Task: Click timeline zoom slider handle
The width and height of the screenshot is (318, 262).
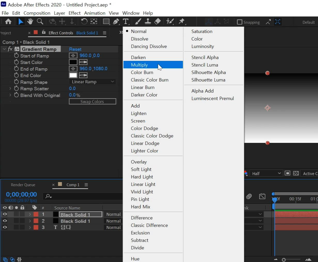Action: 284,260
